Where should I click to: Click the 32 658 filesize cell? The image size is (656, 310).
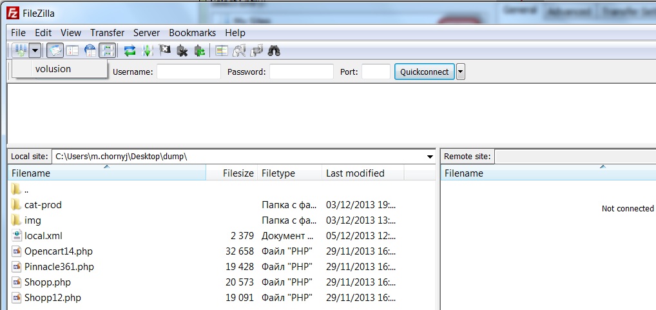(239, 251)
